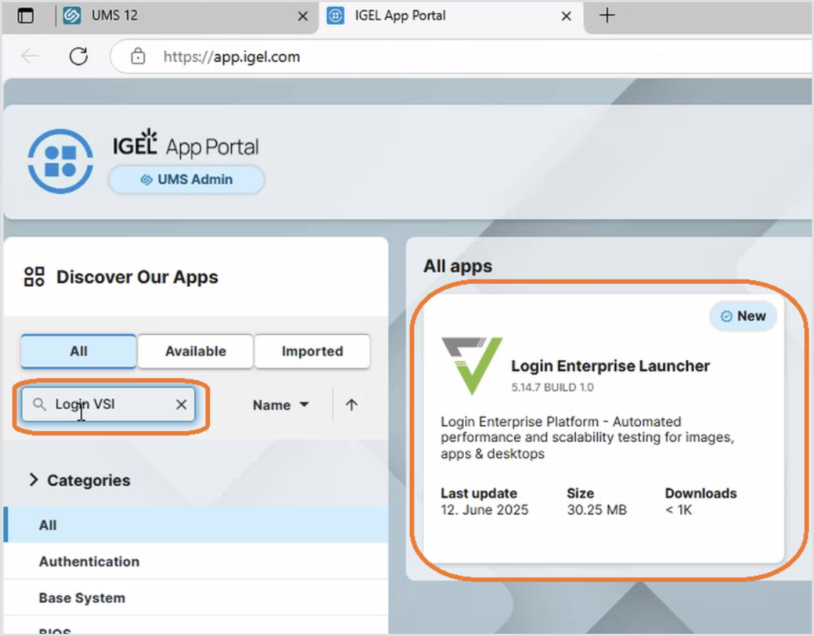
Task: Click the IGEL App Portal logo icon
Action: 60,161
